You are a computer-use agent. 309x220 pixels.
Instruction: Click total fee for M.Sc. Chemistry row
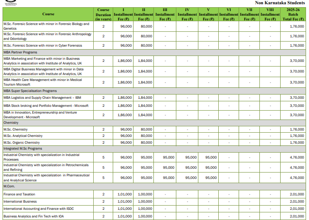(x=296, y=129)
